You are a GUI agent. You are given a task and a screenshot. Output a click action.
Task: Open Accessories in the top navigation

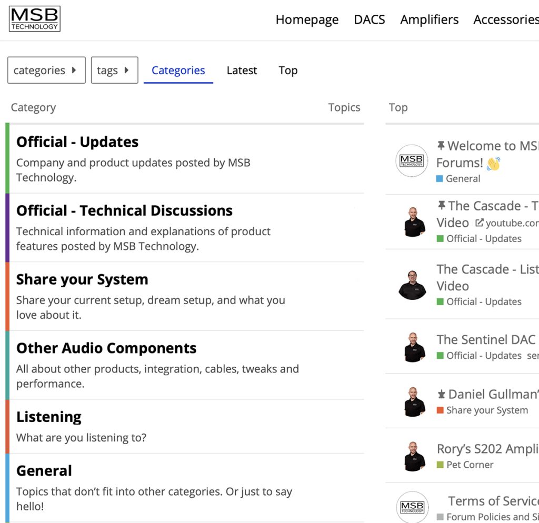click(506, 19)
